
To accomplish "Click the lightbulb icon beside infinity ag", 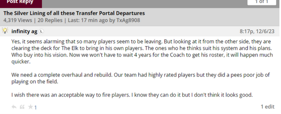I will [5, 31].
